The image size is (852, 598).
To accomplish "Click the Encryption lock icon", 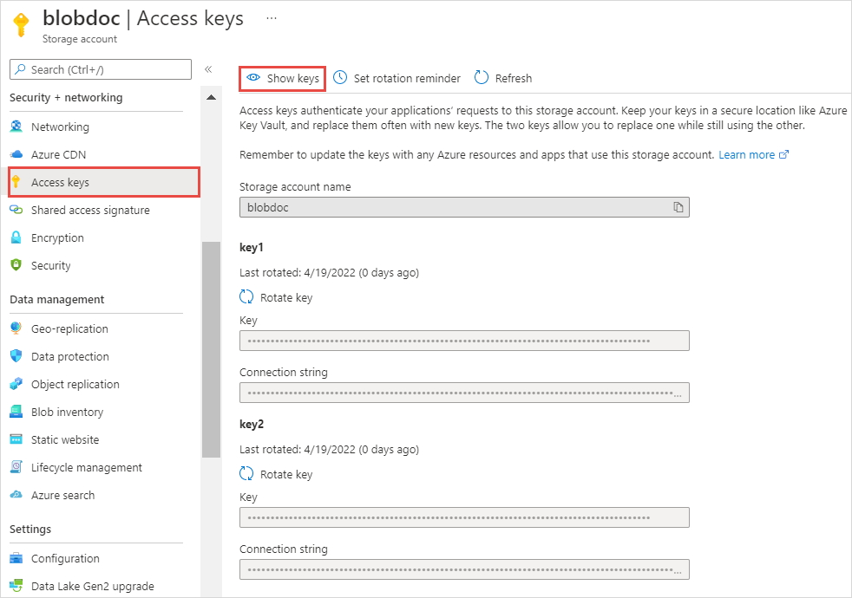I will point(16,237).
